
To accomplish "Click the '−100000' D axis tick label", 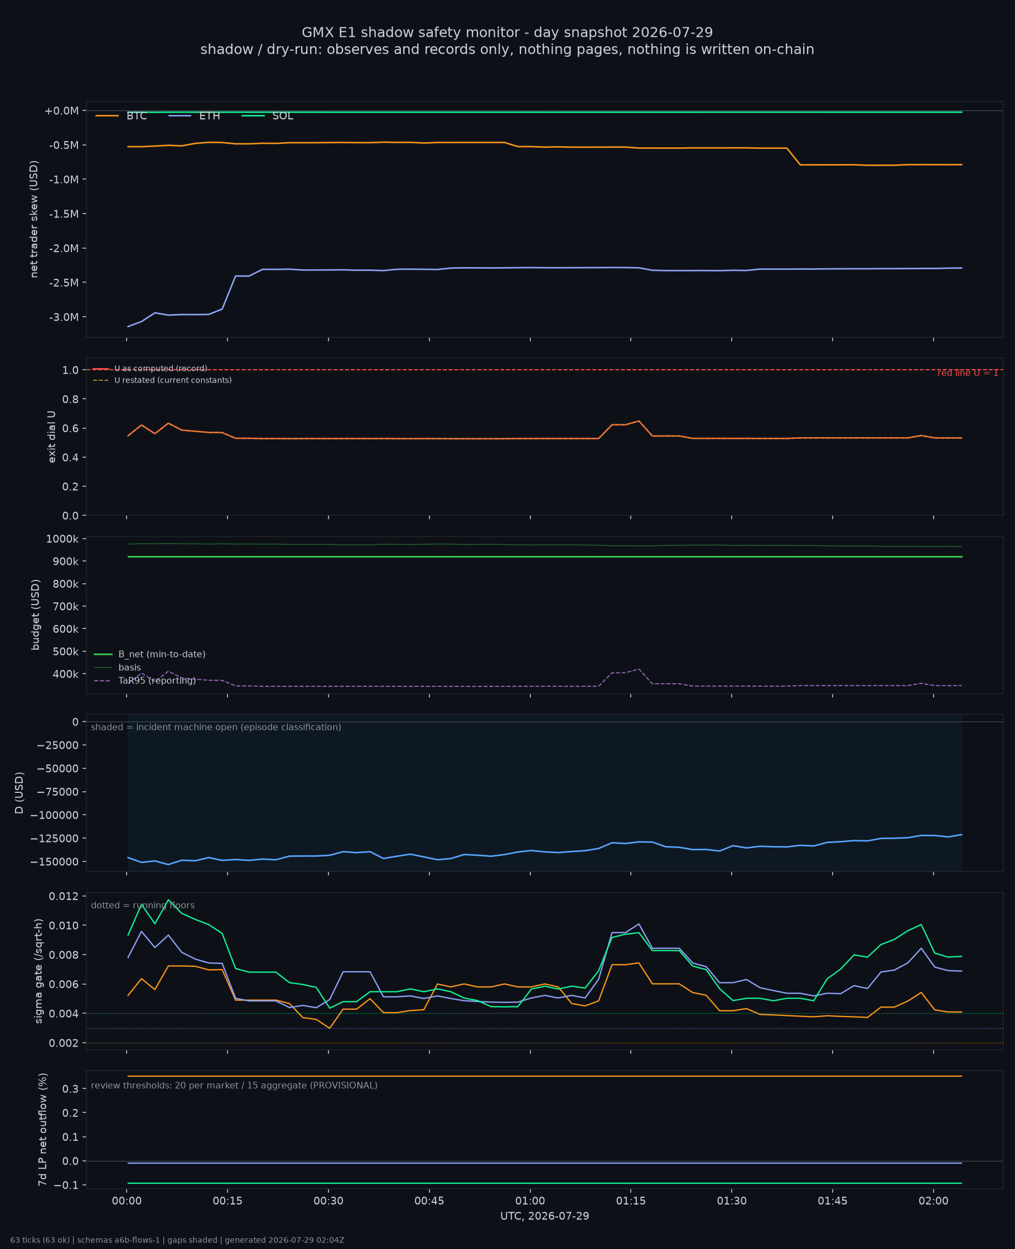I will [55, 815].
